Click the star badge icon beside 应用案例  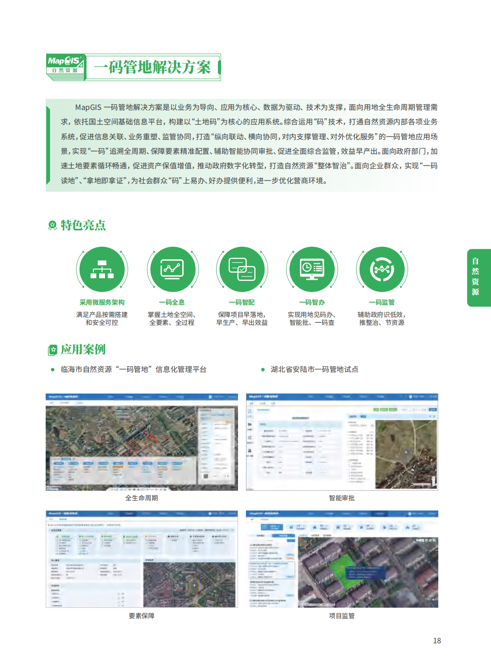[52, 350]
